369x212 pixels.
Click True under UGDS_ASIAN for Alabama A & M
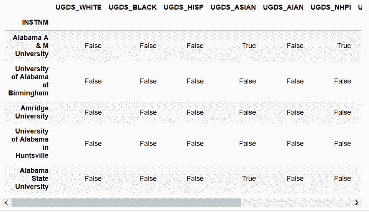(249, 46)
